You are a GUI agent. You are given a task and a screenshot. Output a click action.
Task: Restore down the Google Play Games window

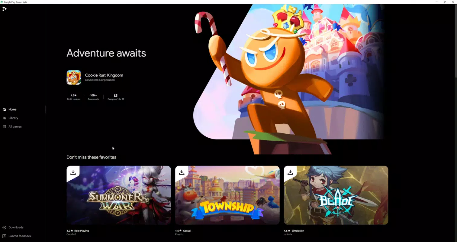445,2
